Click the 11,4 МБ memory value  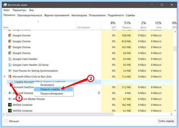pyautogui.click(x=126, y=77)
